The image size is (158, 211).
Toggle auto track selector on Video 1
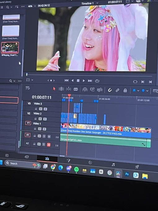(x=40, y=129)
